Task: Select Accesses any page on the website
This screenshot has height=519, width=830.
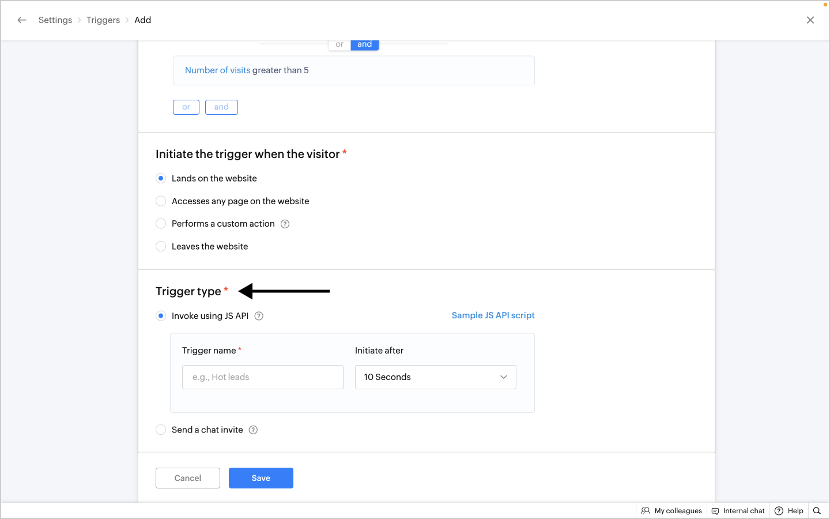Action: 161,201
